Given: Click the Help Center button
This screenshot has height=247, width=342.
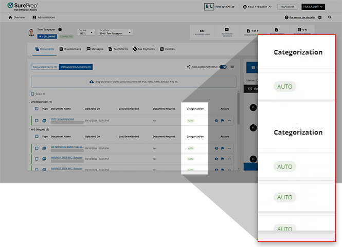Looking at the screenshot, I should tap(287, 7).
